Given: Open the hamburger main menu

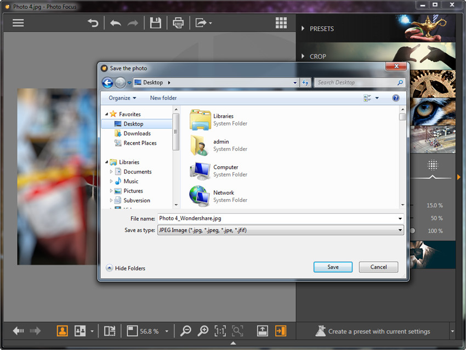Looking at the screenshot, I should (x=18, y=23).
